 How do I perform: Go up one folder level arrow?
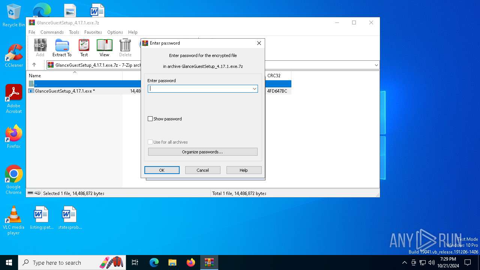click(x=34, y=65)
